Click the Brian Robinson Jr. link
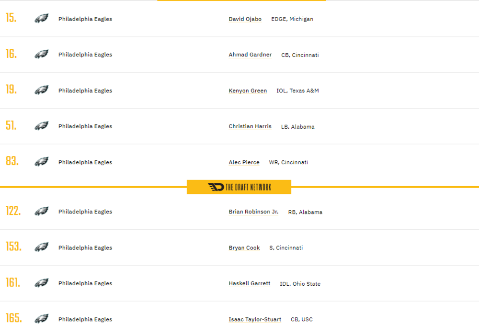The image size is (479, 336). click(x=253, y=212)
